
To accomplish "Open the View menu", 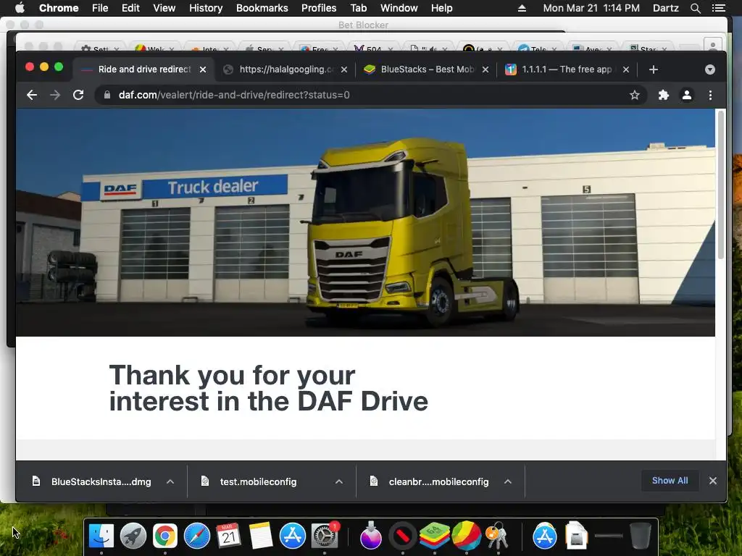I will tap(164, 8).
